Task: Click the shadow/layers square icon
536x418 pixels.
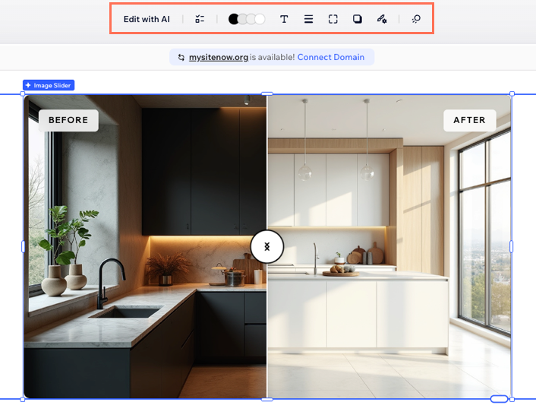Action: [358, 19]
